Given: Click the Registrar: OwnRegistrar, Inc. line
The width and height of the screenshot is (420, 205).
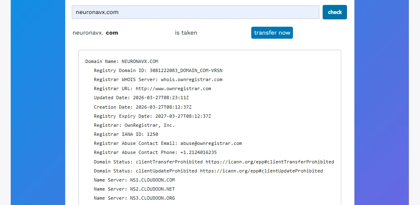Looking at the screenshot, I should pyautogui.click(x=134, y=125).
